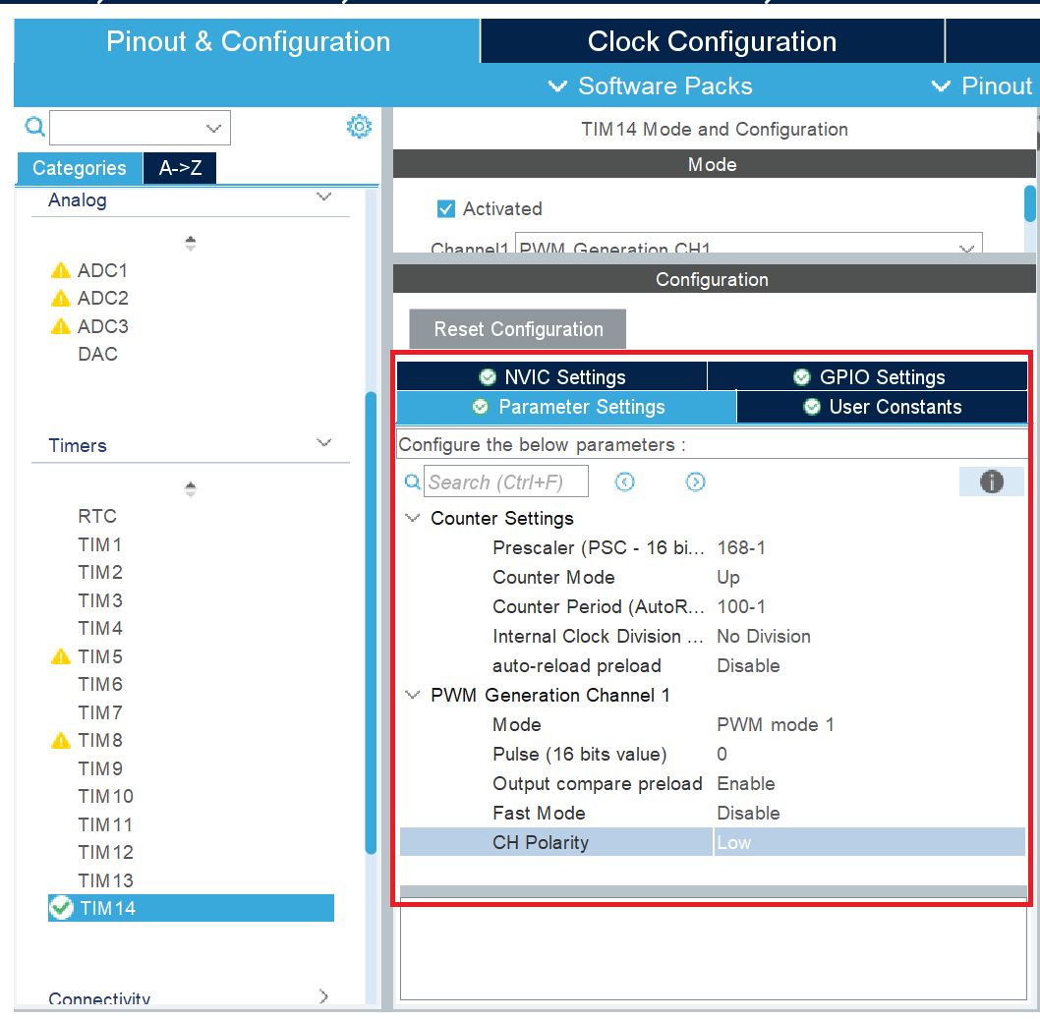The width and height of the screenshot is (1040, 1019).
Task: Click the warning icon beside ADC2
Action: coord(60,299)
